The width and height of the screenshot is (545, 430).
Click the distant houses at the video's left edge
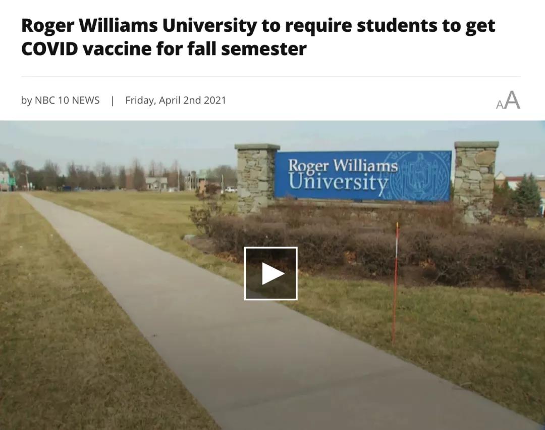point(7,179)
